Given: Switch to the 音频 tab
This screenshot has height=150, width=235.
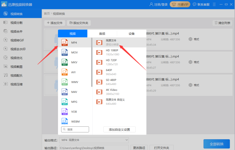Looking at the screenshot, I should pyautogui.click(x=102, y=34).
